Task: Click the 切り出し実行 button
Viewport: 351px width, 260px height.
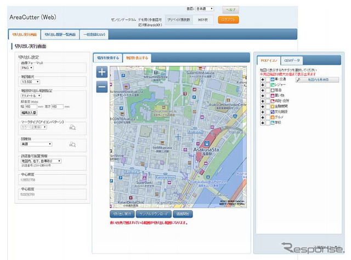Action: 122,214
